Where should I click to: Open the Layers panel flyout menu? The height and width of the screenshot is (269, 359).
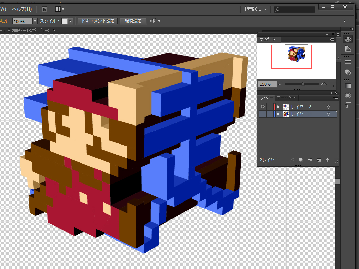coord(335,98)
